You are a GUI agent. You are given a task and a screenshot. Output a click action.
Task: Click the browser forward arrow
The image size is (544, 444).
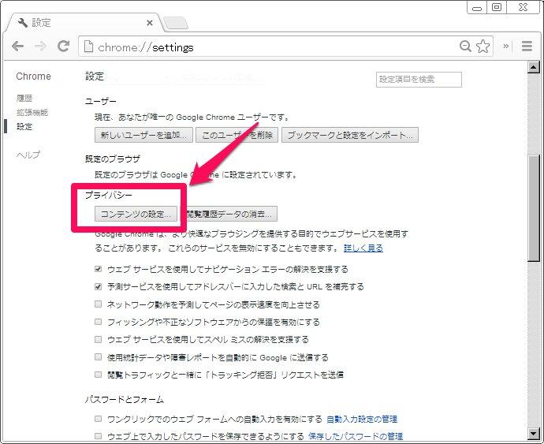click(x=40, y=47)
